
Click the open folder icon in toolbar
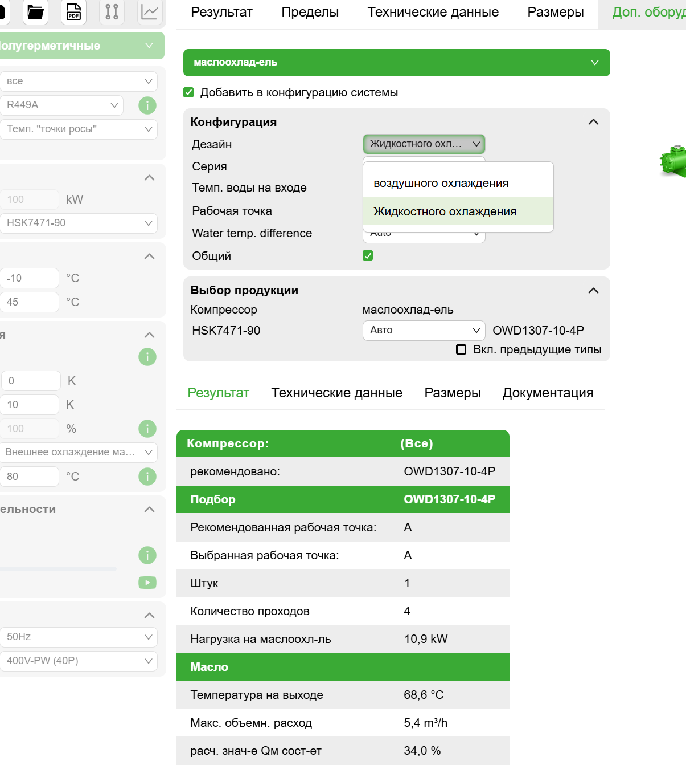point(35,12)
